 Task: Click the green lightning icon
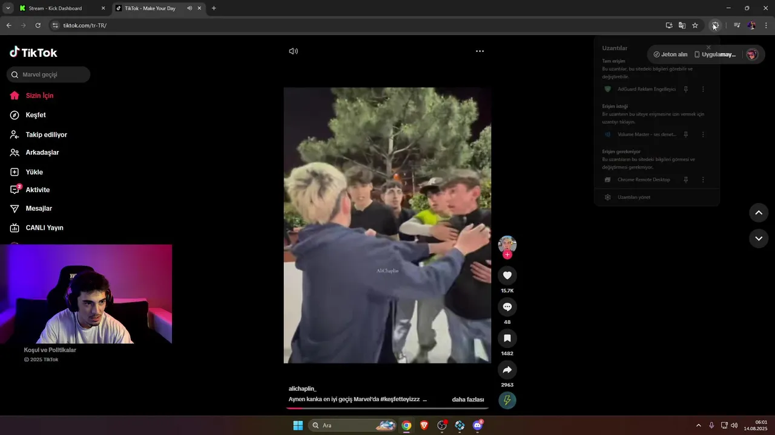(x=507, y=400)
